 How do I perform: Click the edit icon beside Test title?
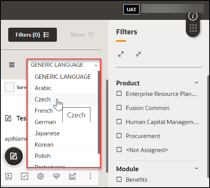click(x=8, y=118)
